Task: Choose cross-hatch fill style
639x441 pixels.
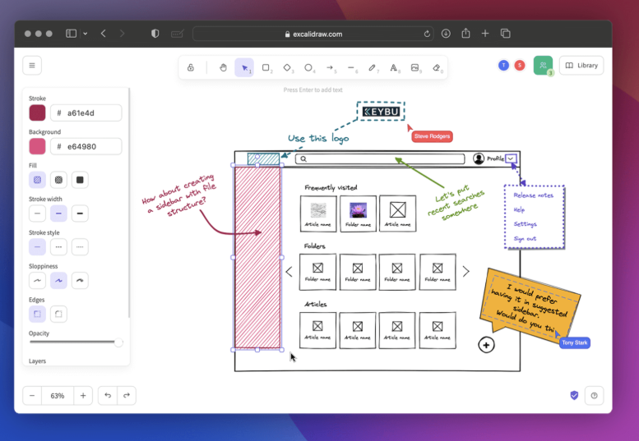Action: pyautogui.click(x=58, y=180)
